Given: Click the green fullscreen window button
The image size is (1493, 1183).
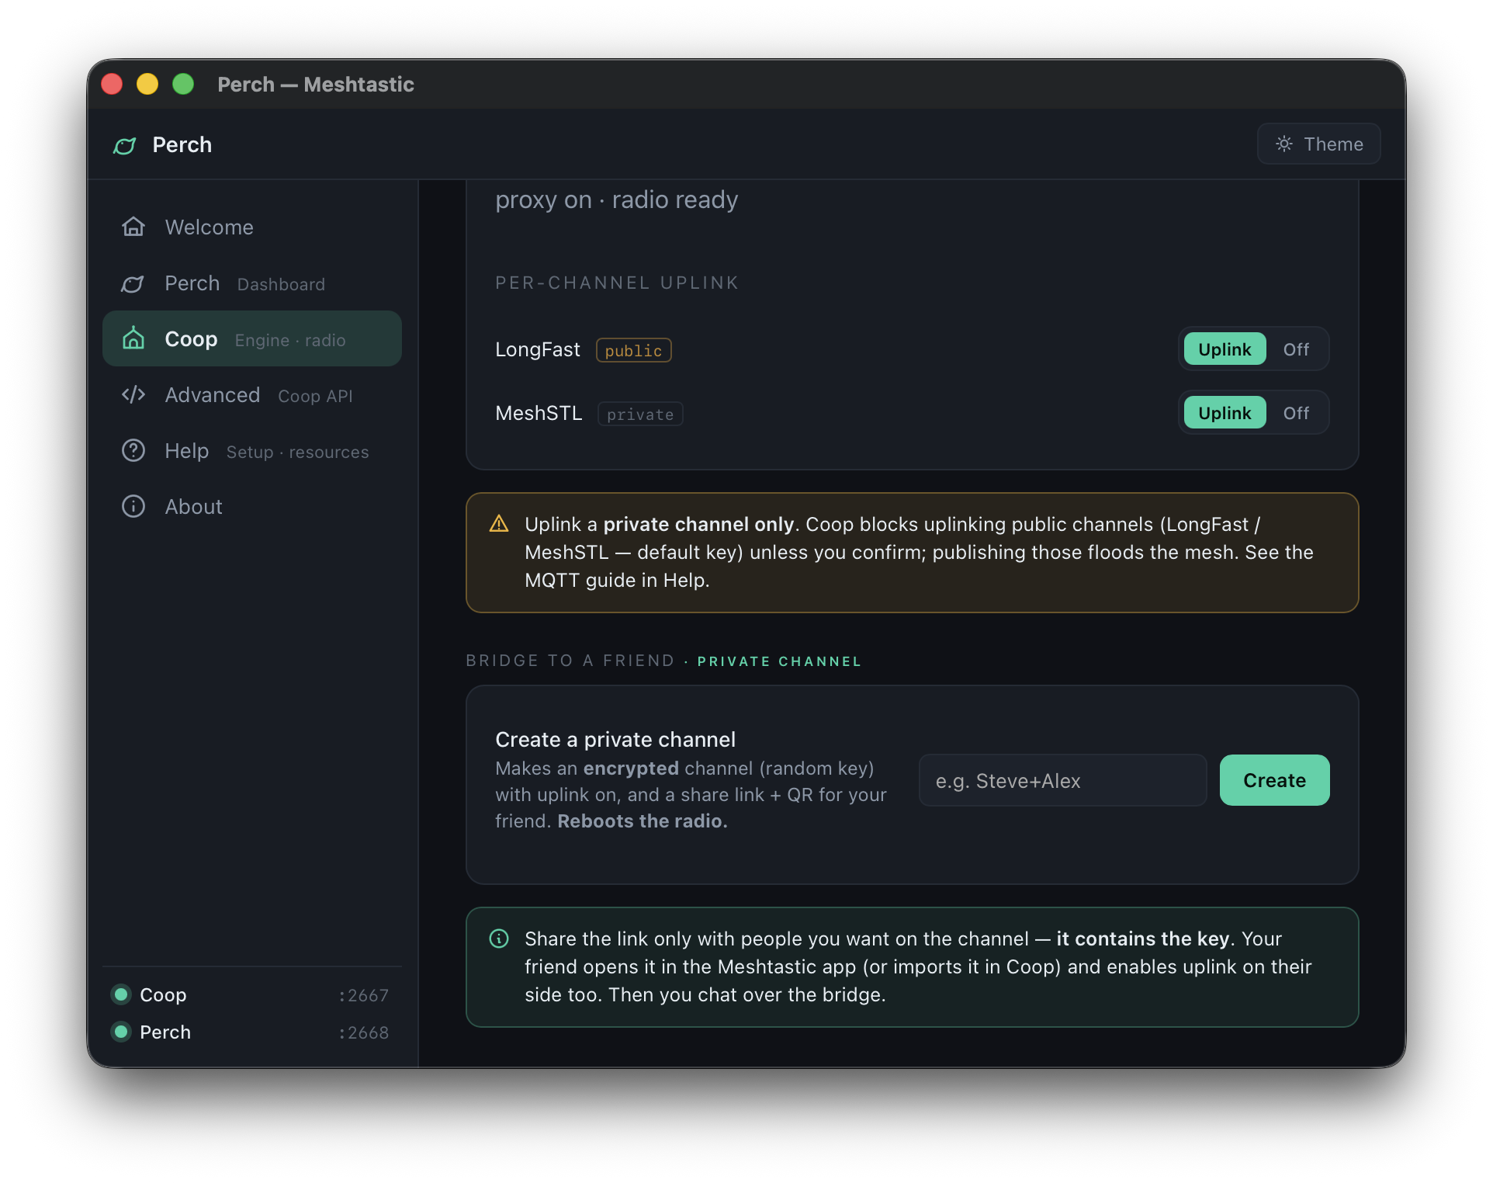Looking at the screenshot, I should click(x=183, y=84).
